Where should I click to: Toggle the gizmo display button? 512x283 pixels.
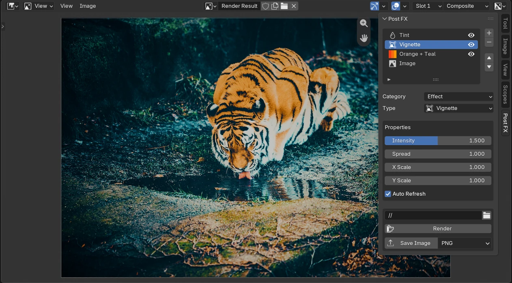point(374,6)
